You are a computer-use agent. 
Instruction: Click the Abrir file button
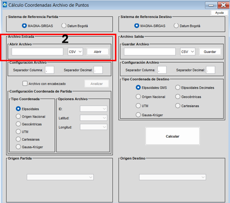97,52
